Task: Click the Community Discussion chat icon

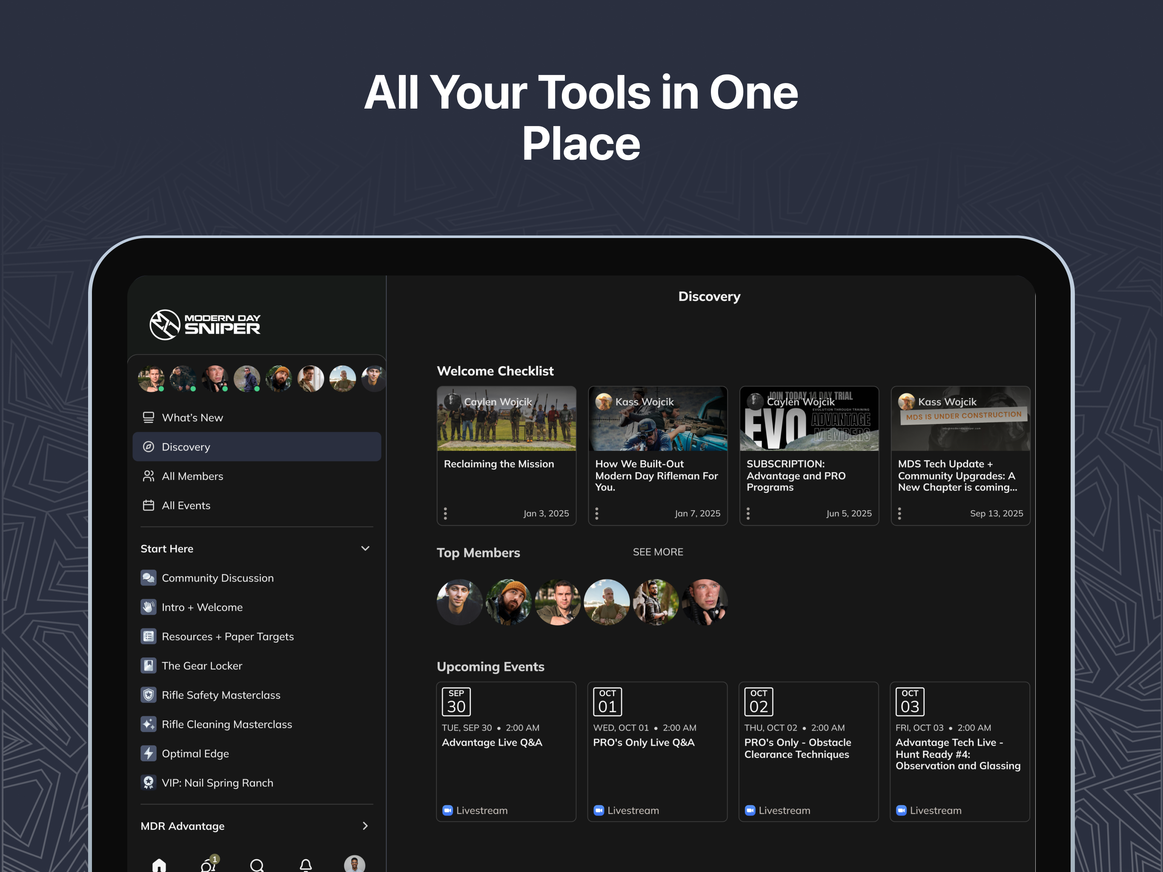Action: coord(149,578)
